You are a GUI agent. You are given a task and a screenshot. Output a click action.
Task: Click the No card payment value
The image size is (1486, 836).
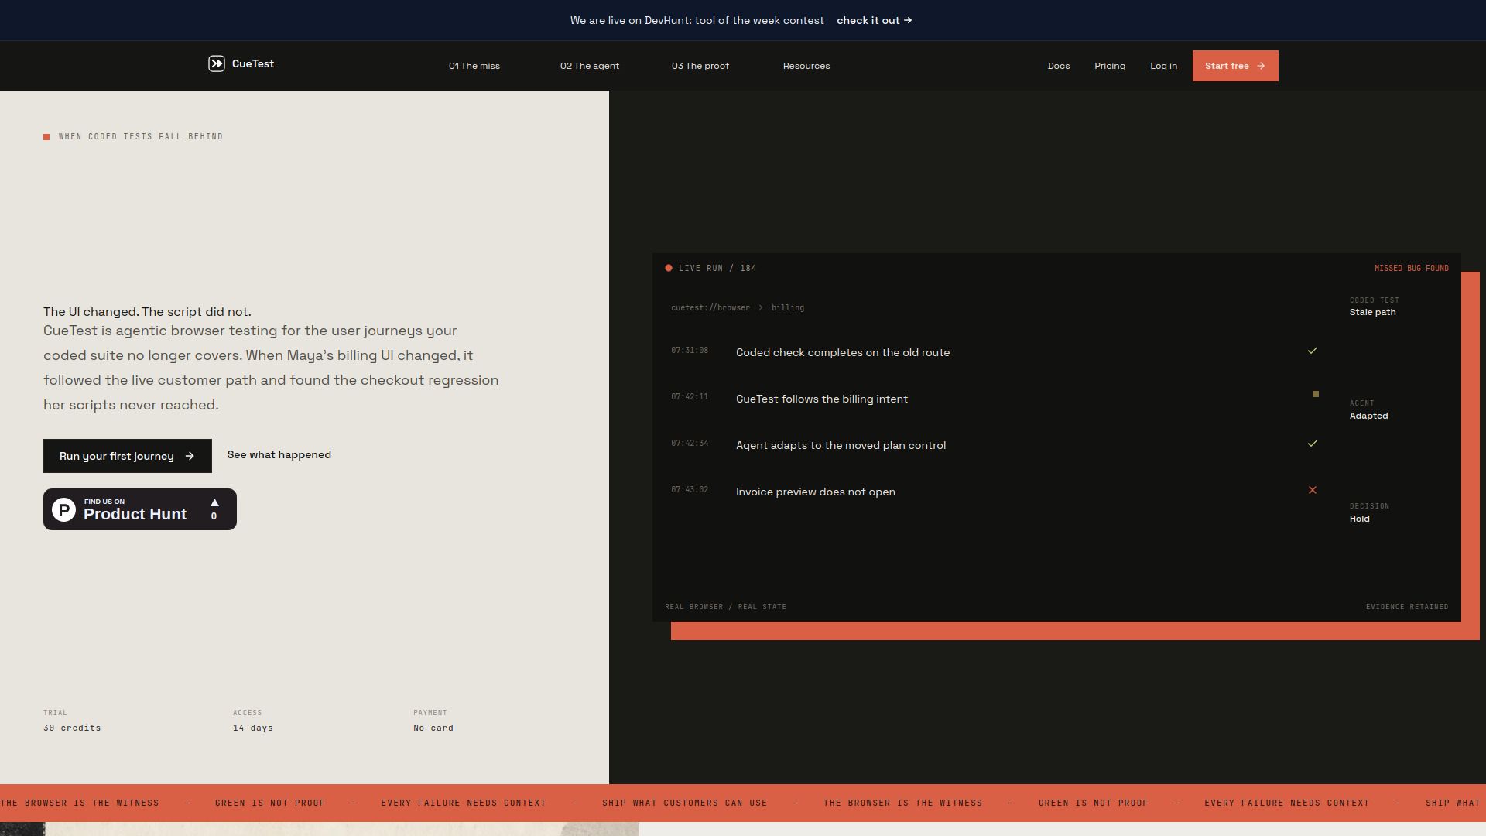tap(433, 728)
